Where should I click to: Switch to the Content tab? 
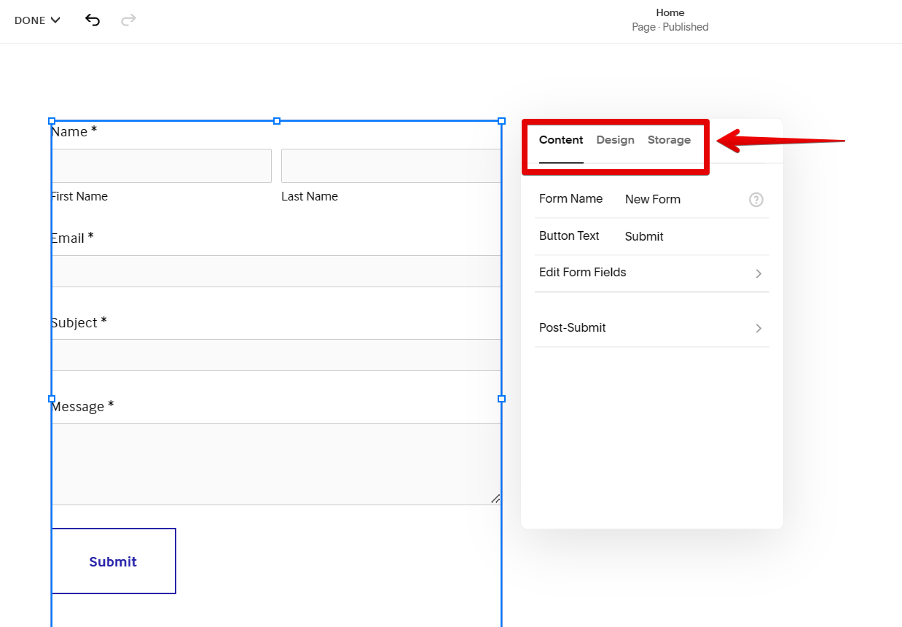pos(561,140)
